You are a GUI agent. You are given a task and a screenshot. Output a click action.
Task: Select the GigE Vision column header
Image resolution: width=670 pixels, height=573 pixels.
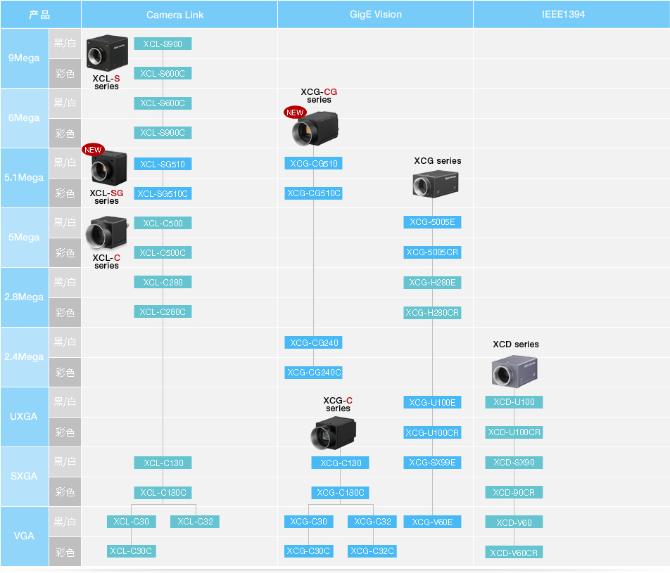tap(375, 15)
